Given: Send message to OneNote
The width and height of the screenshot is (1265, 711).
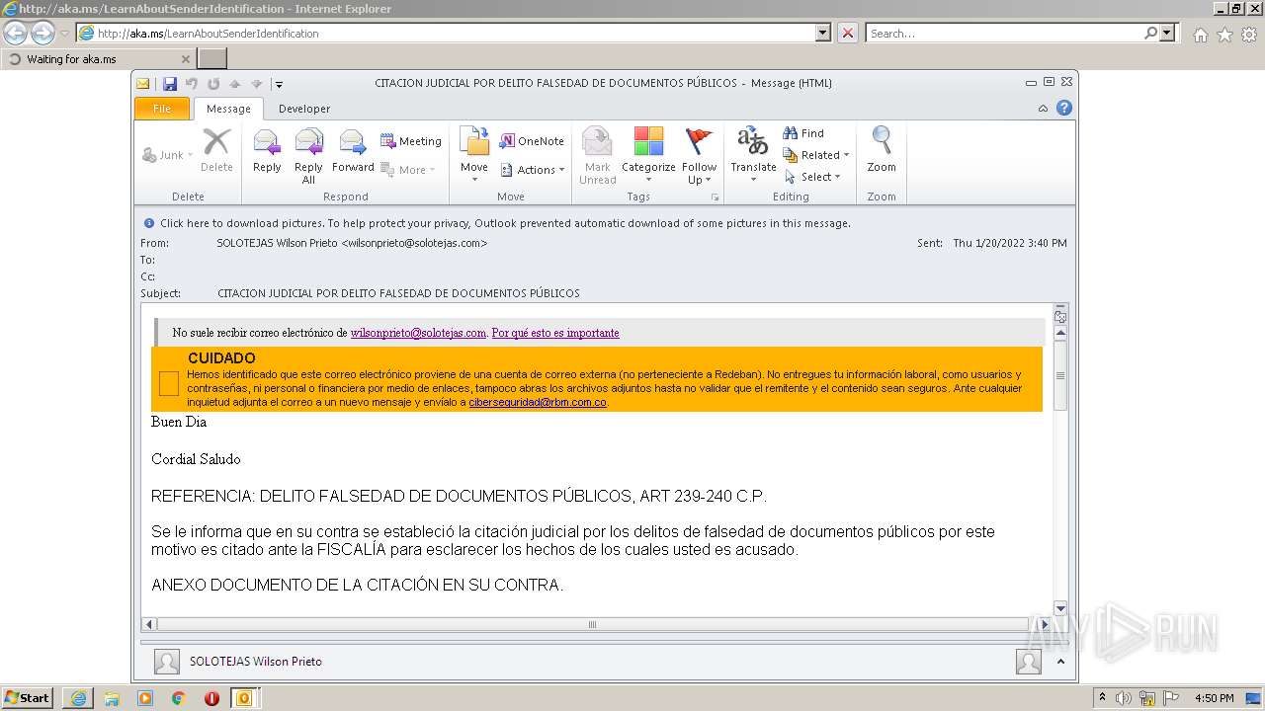Looking at the screenshot, I should 532,141.
